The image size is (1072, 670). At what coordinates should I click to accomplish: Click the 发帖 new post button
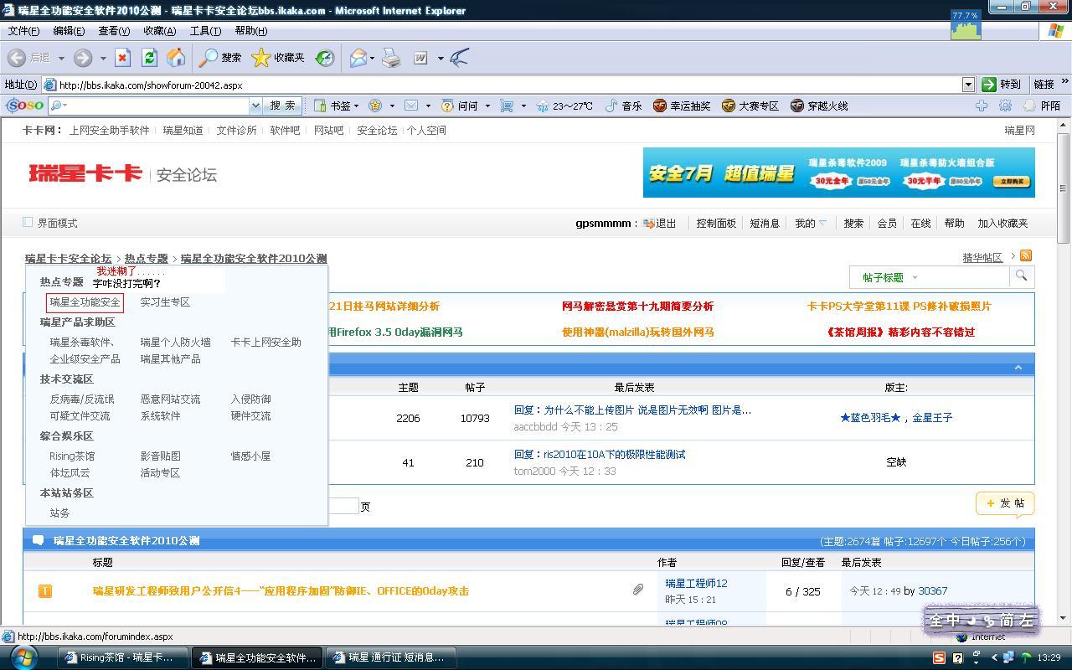[1005, 503]
